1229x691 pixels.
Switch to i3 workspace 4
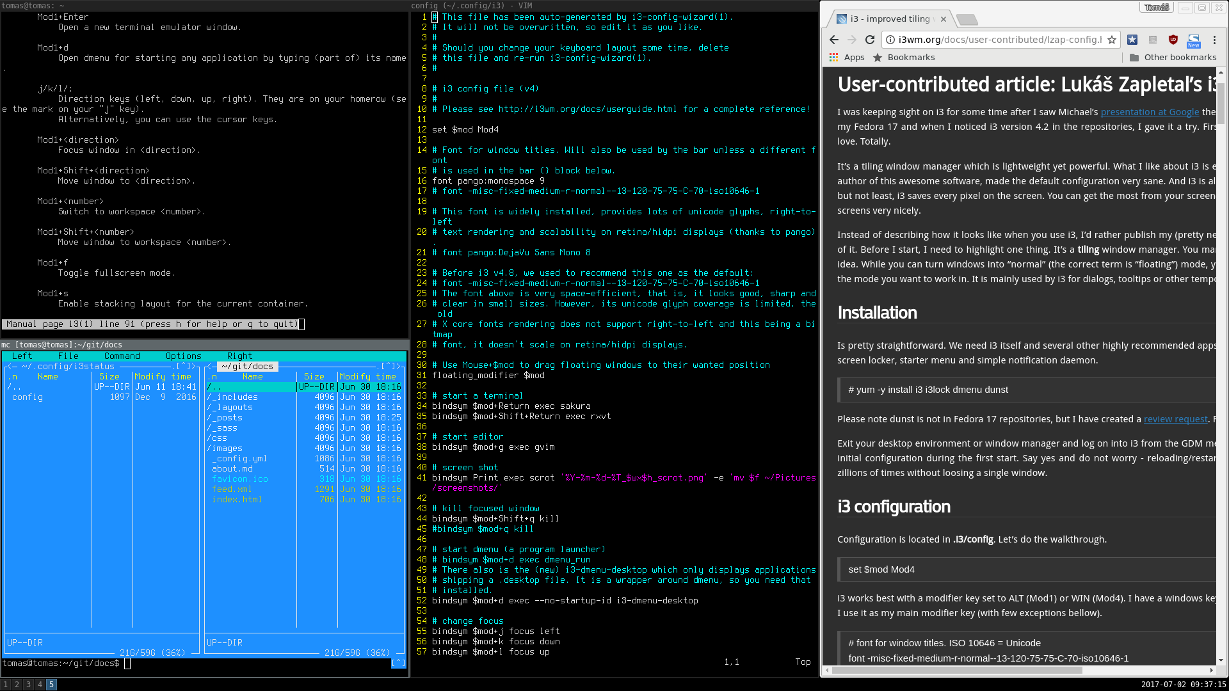(40, 685)
